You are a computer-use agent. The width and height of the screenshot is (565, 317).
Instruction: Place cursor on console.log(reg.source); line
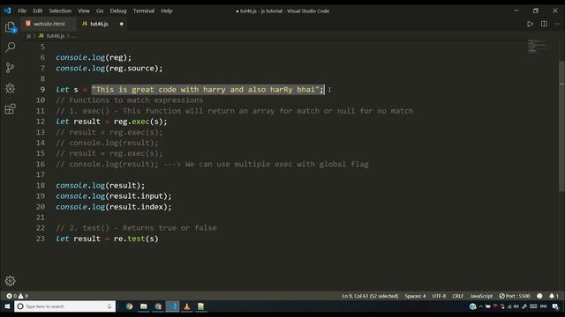[x=109, y=69]
